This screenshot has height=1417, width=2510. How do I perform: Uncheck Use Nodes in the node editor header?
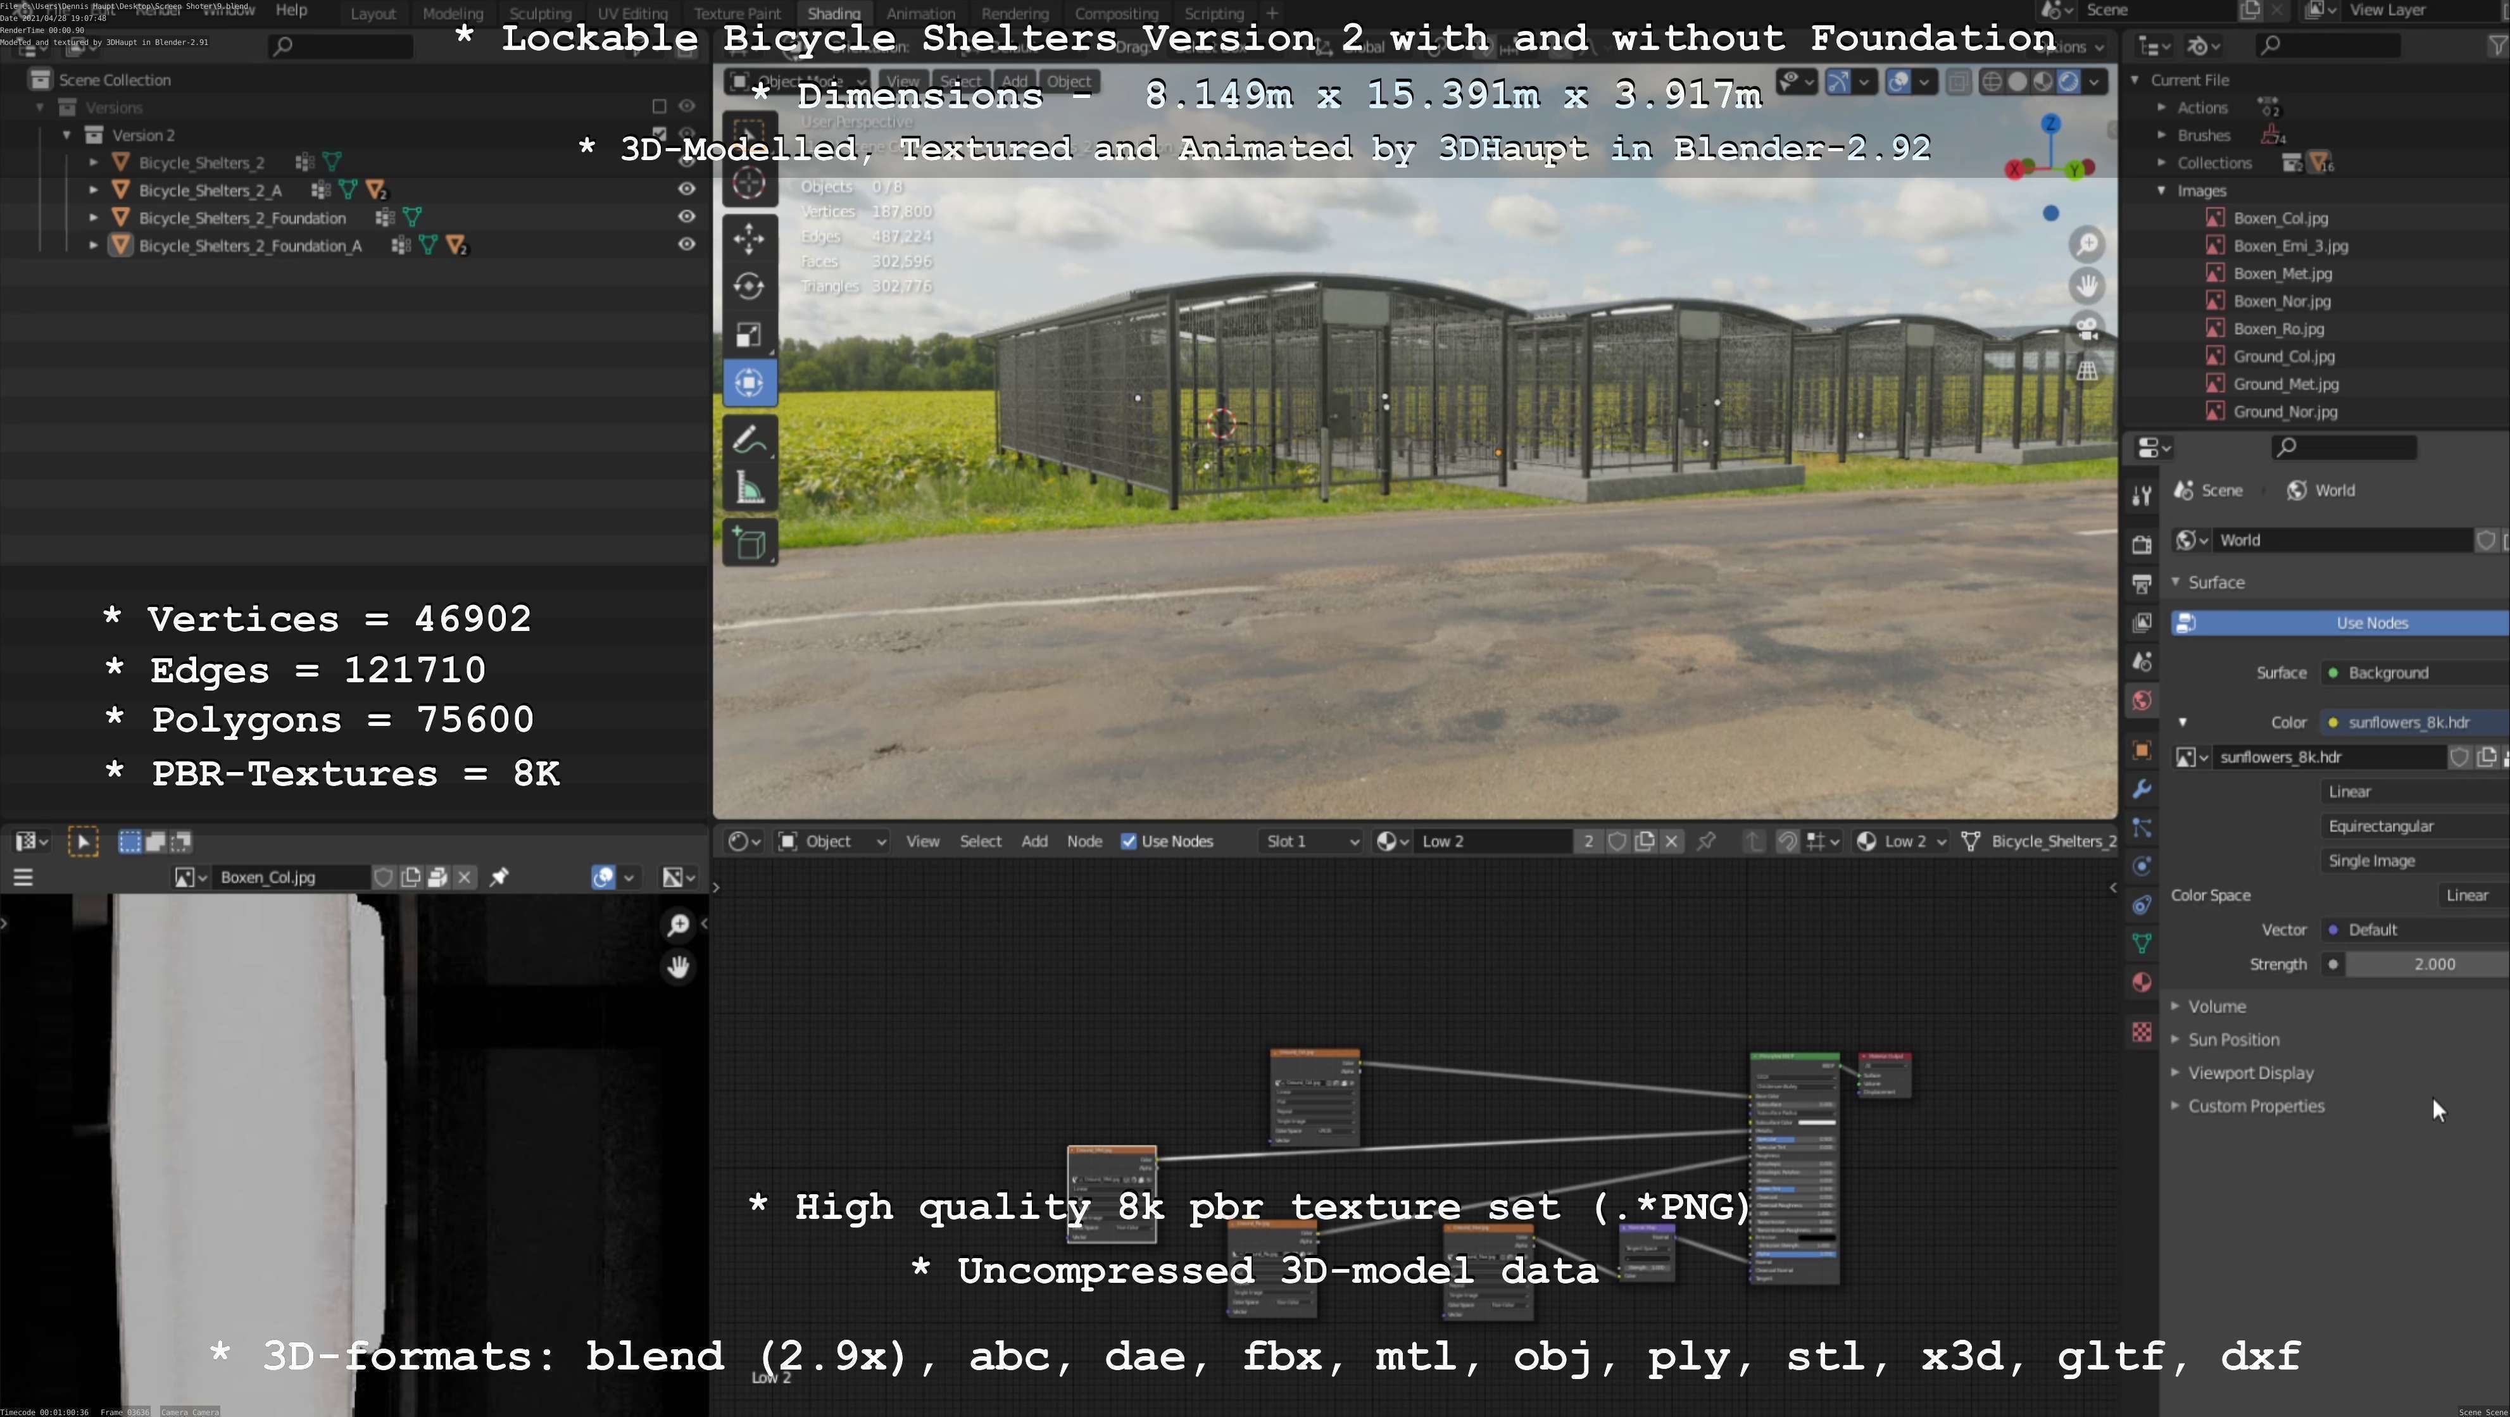(x=1128, y=842)
